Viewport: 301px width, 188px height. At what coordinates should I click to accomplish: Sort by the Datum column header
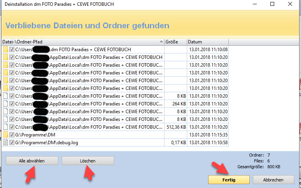tap(208, 42)
